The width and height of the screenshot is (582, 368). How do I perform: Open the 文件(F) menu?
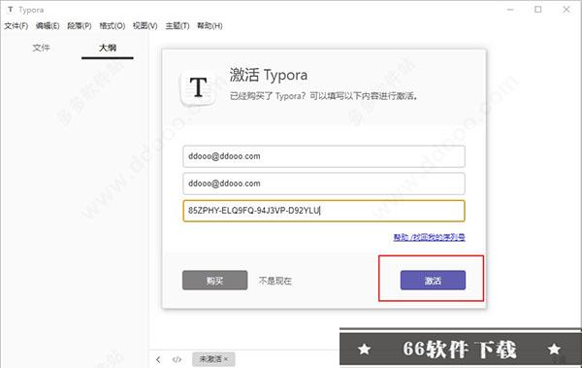click(x=16, y=25)
